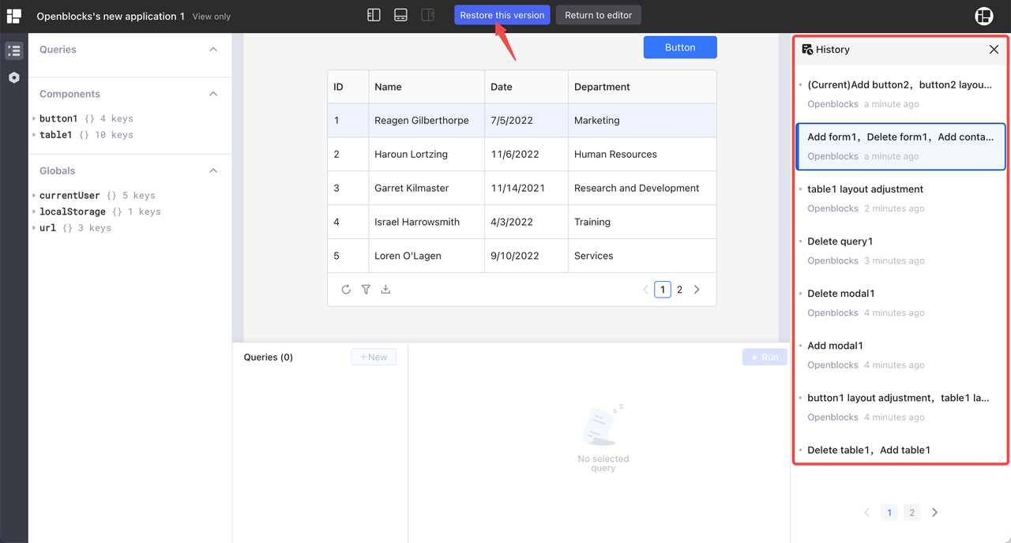Open the table filter icon

tap(366, 290)
